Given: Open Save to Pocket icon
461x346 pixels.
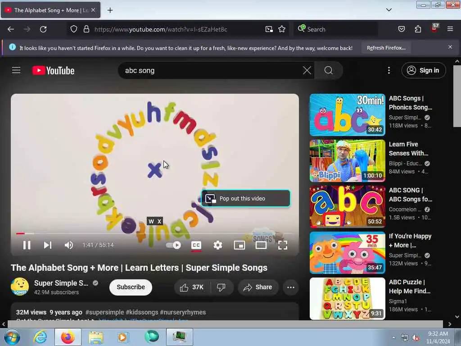Looking at the screenshot, I should pos(402,29).
